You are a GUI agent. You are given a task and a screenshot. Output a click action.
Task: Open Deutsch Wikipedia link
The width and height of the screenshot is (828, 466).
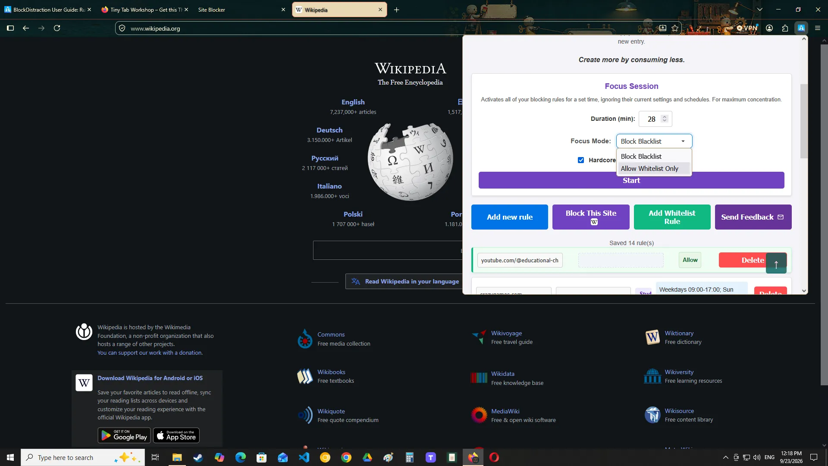click(329, 130)
